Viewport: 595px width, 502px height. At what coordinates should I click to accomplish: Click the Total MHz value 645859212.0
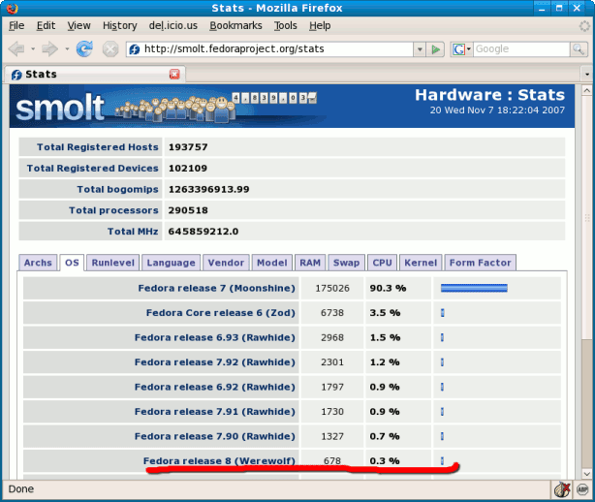(204, 232)
